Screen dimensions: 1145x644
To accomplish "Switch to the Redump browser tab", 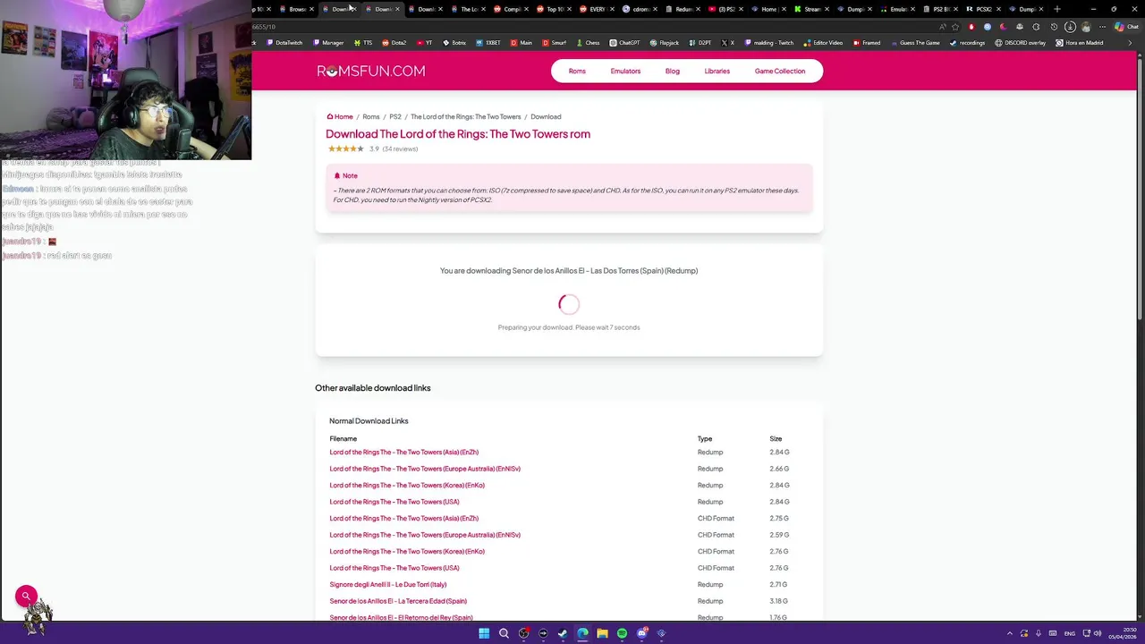I will [684, 9].
